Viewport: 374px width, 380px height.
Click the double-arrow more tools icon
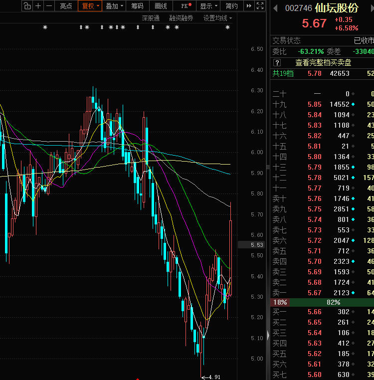pos(249,6)
